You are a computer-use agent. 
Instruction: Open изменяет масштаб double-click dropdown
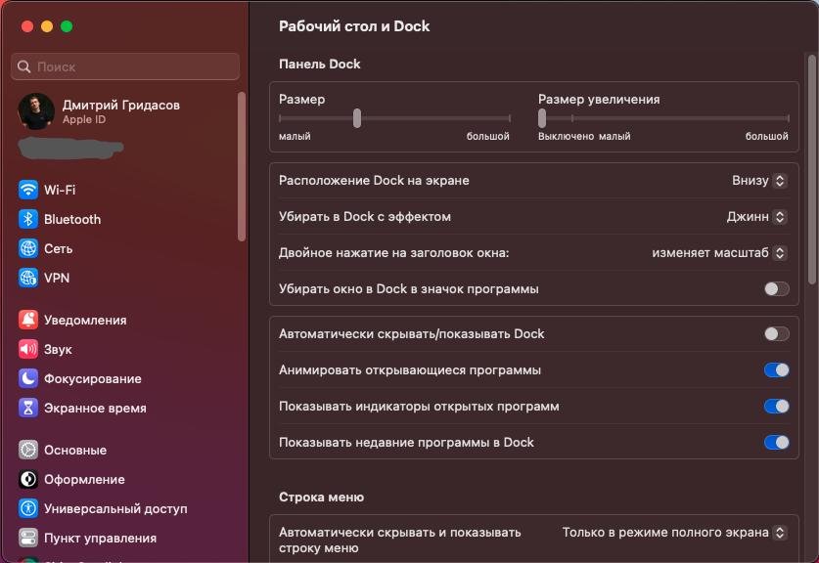point(719,253)
